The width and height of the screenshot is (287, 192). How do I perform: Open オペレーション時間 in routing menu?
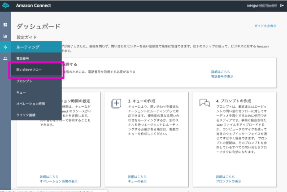pyautogui.click(x=36, y=104)
